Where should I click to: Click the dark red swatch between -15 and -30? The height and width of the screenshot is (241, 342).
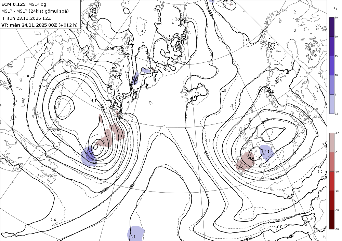tap(332, 200)
